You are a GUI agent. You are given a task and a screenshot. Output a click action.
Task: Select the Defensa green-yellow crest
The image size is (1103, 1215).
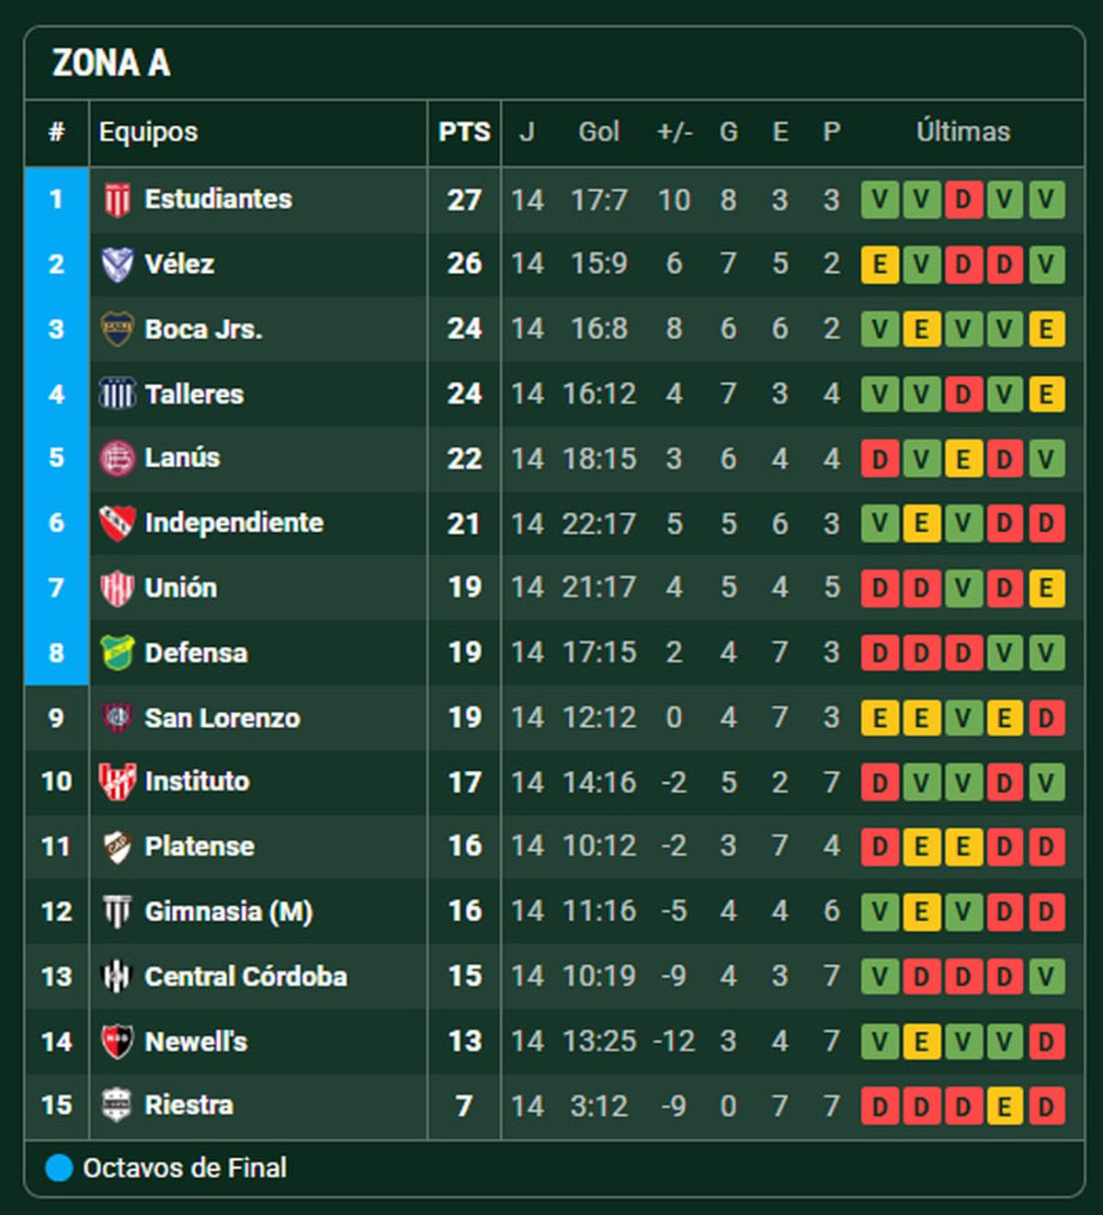coord(117,653)
